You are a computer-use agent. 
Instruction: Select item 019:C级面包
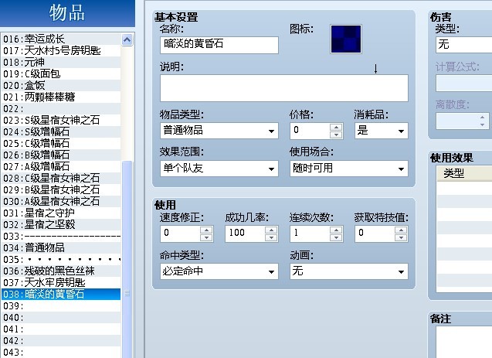pyautogui.click(x=61, y=73)
